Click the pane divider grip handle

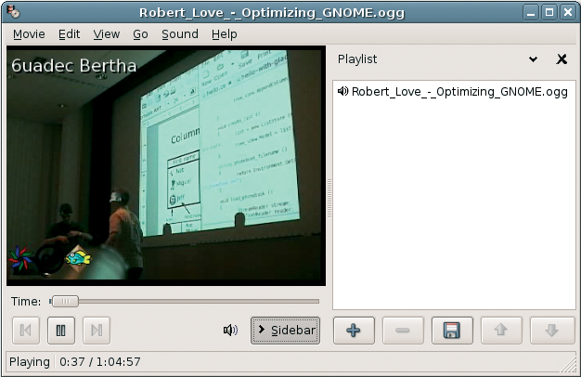pos(329,199)
